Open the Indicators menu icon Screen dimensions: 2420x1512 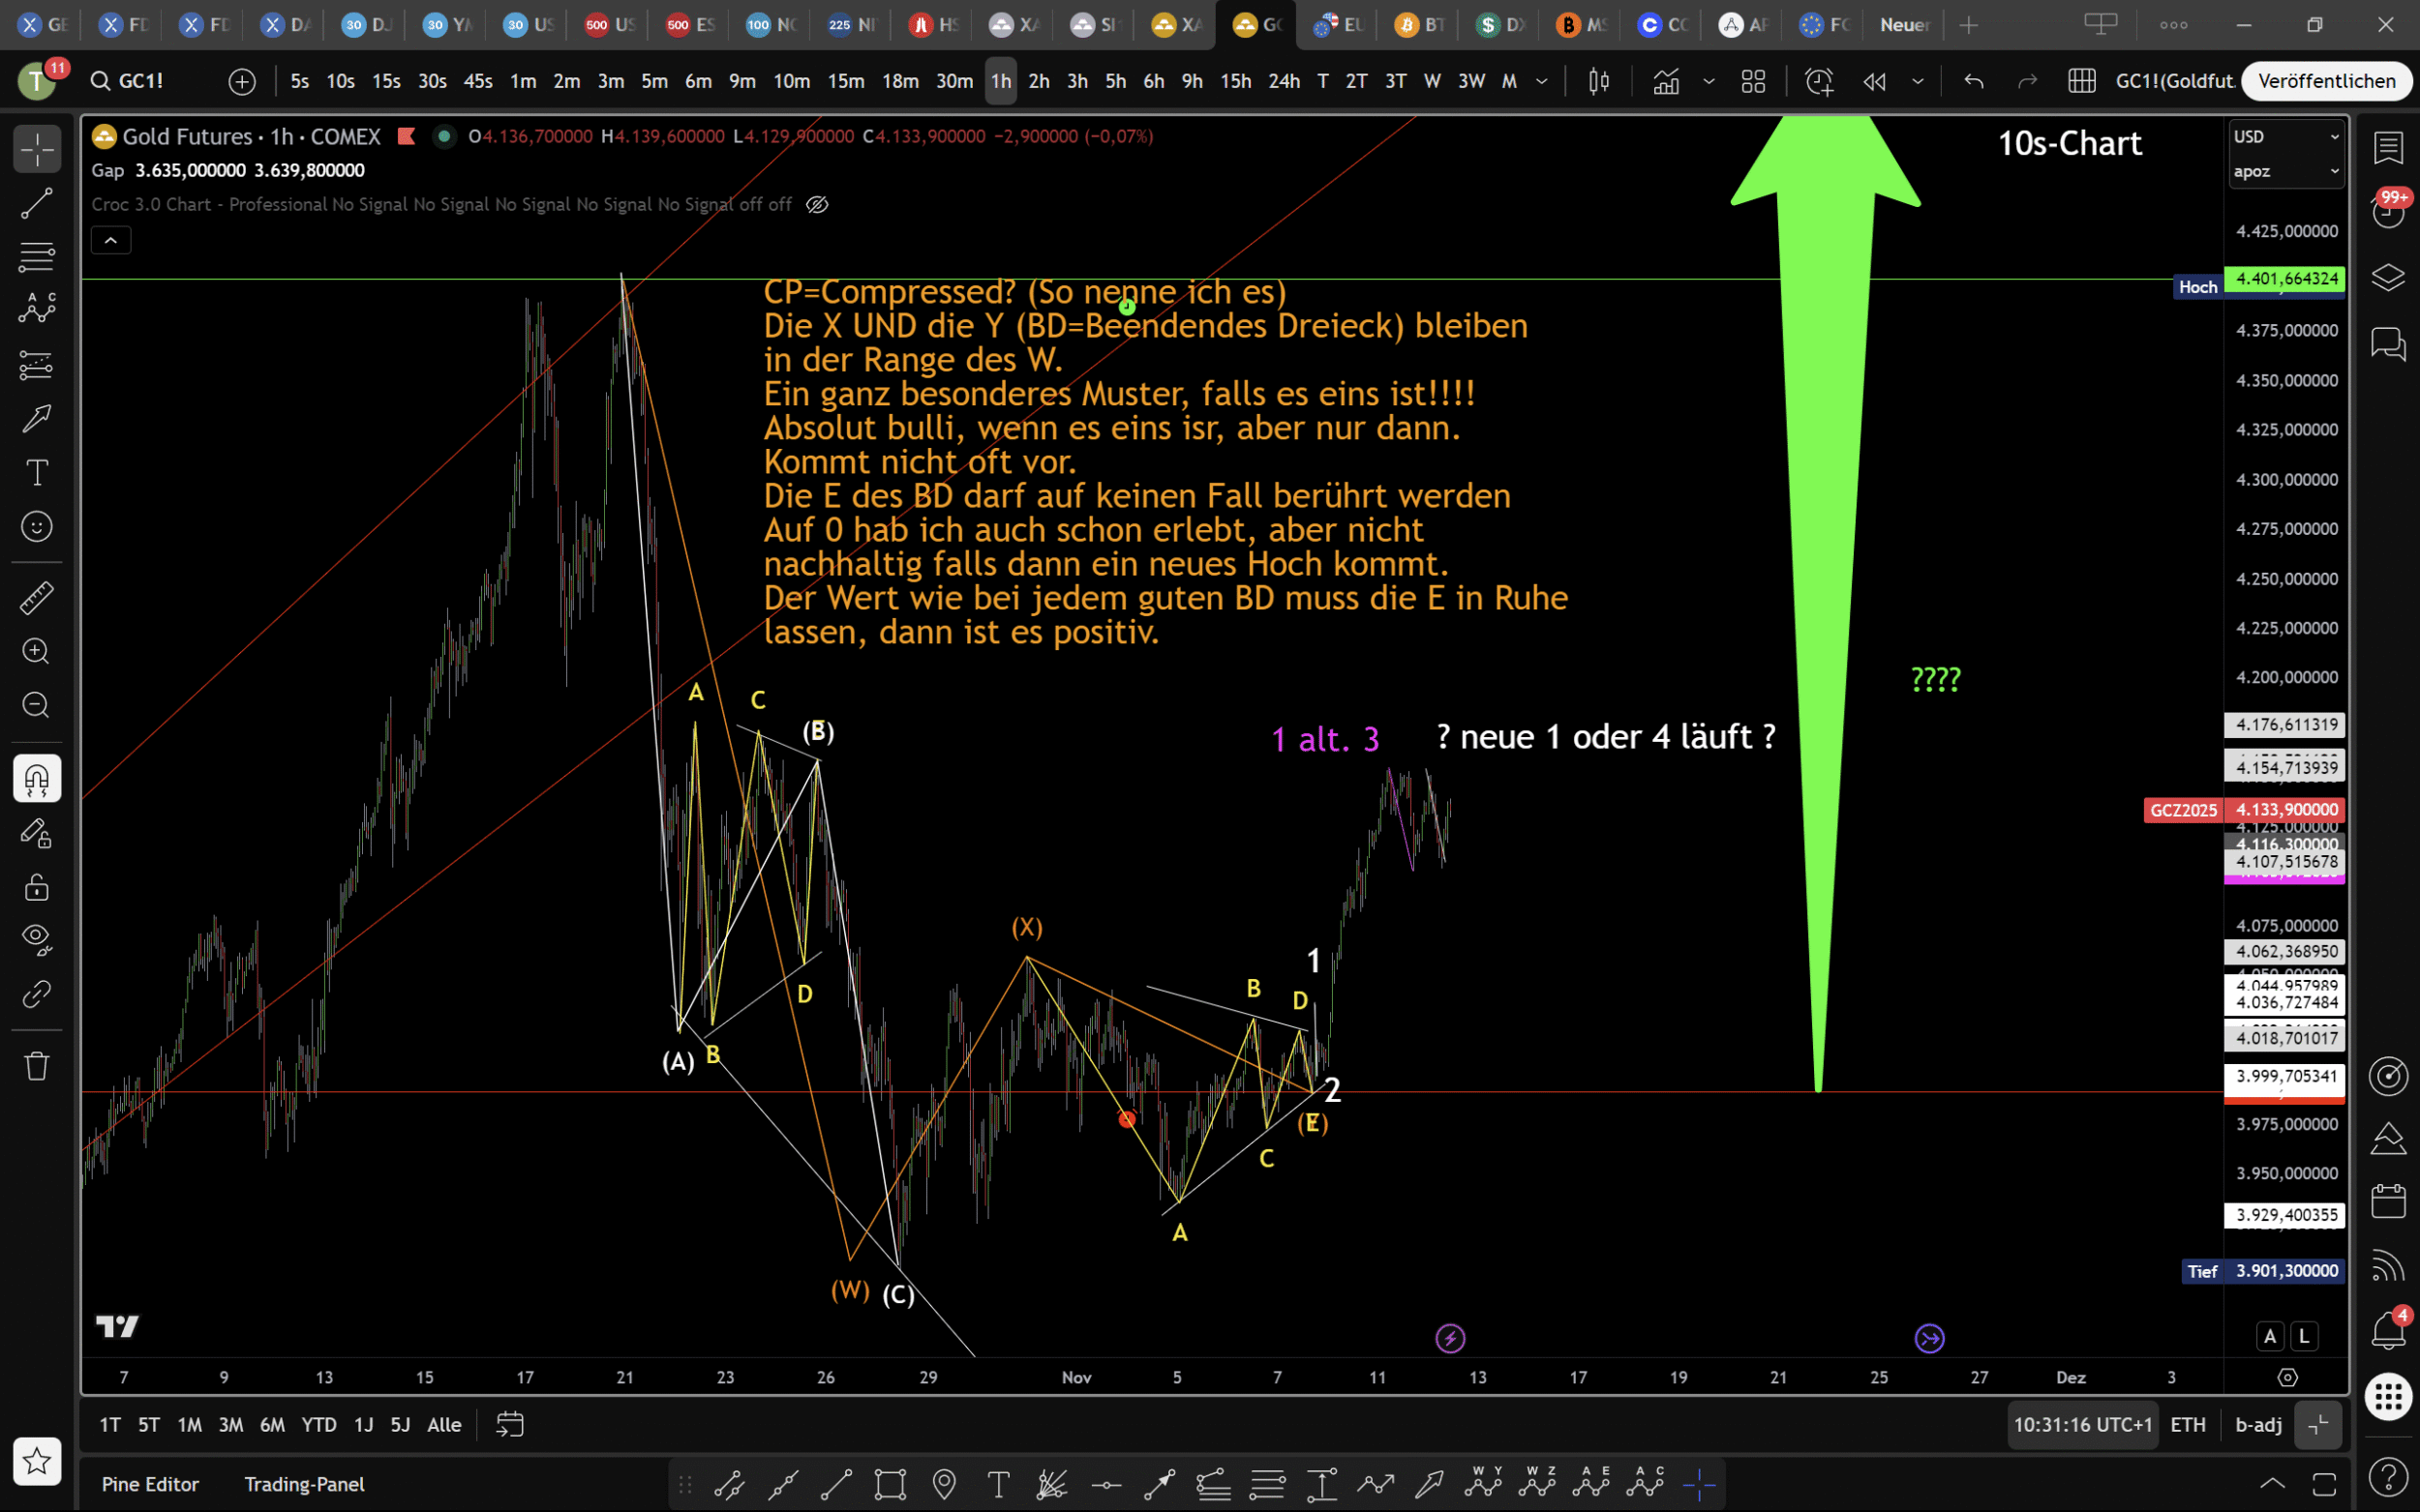(x=1666, y=81)
